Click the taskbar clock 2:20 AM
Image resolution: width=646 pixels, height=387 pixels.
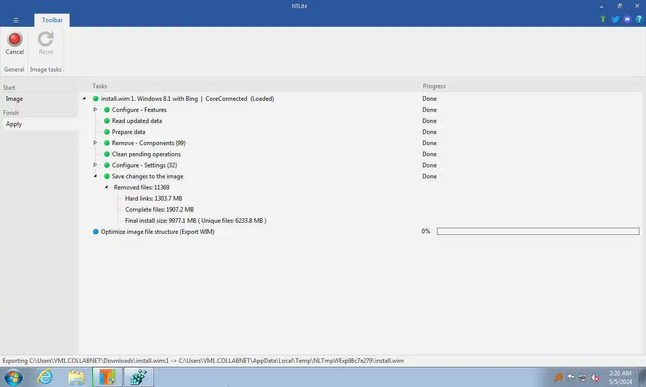click(620, 377)
